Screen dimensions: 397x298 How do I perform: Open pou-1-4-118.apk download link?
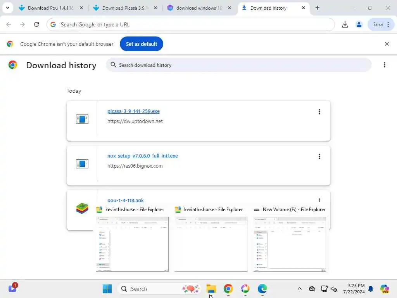click(126, 200)
